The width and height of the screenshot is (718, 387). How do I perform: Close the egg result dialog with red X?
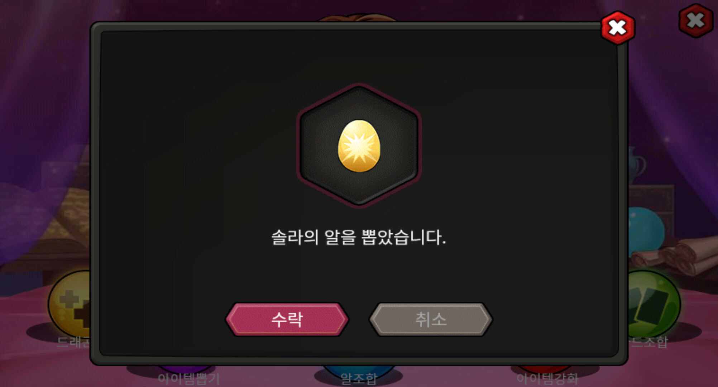click(x=618, y=28)
